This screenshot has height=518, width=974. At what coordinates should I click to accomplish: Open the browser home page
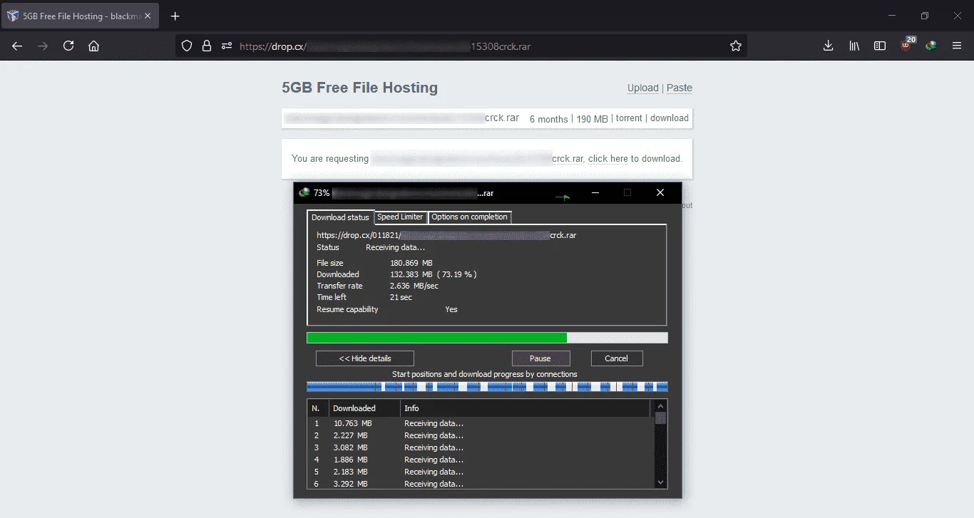pyautogui.click(x=93, y=46)
